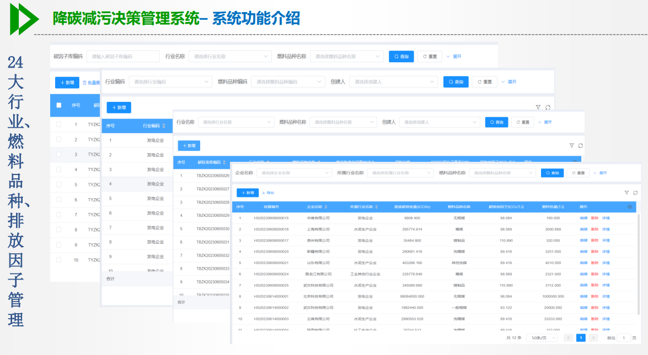Click 查询 button in 企业名称 front panel
Image resolution: width=648 pixels, height=355 pixels.
click(552, 173)
